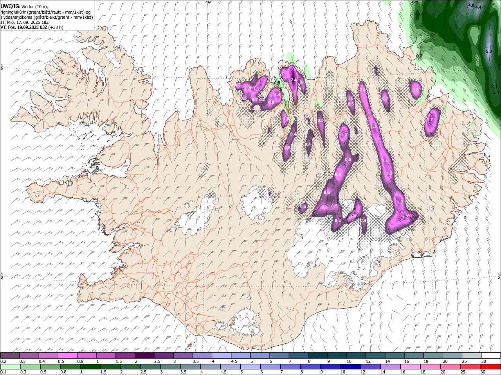Click legend value "0.4" under upper color row
Viewport: 501px width, 375px height.
pos(42,361)
